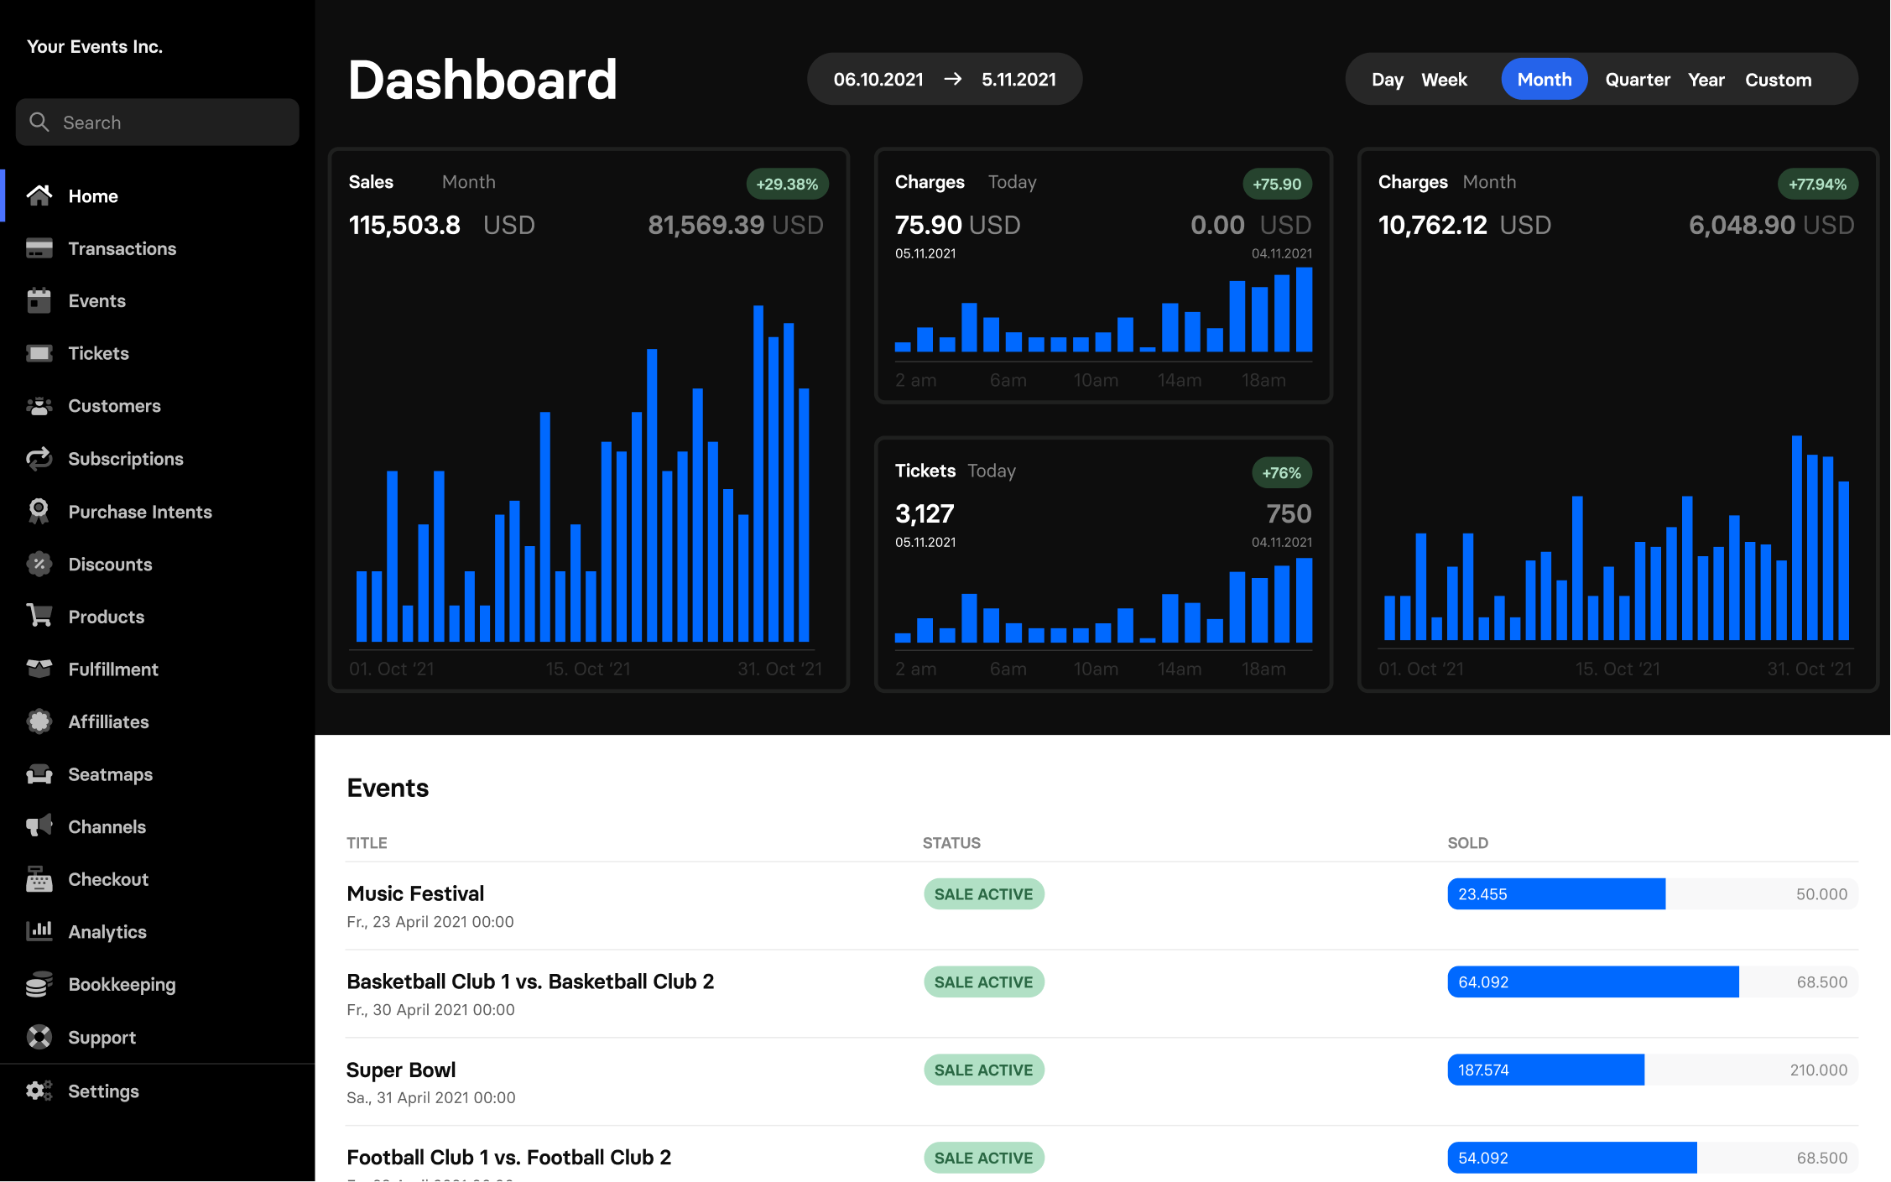Image resolution: width=1891 pixels, height=1182 pixels.
Task: Open the Transactions section from sidebar
Action: (40, 248)
